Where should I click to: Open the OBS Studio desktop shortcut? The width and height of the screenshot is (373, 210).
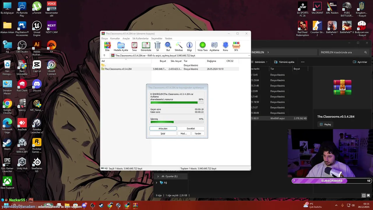22,47
